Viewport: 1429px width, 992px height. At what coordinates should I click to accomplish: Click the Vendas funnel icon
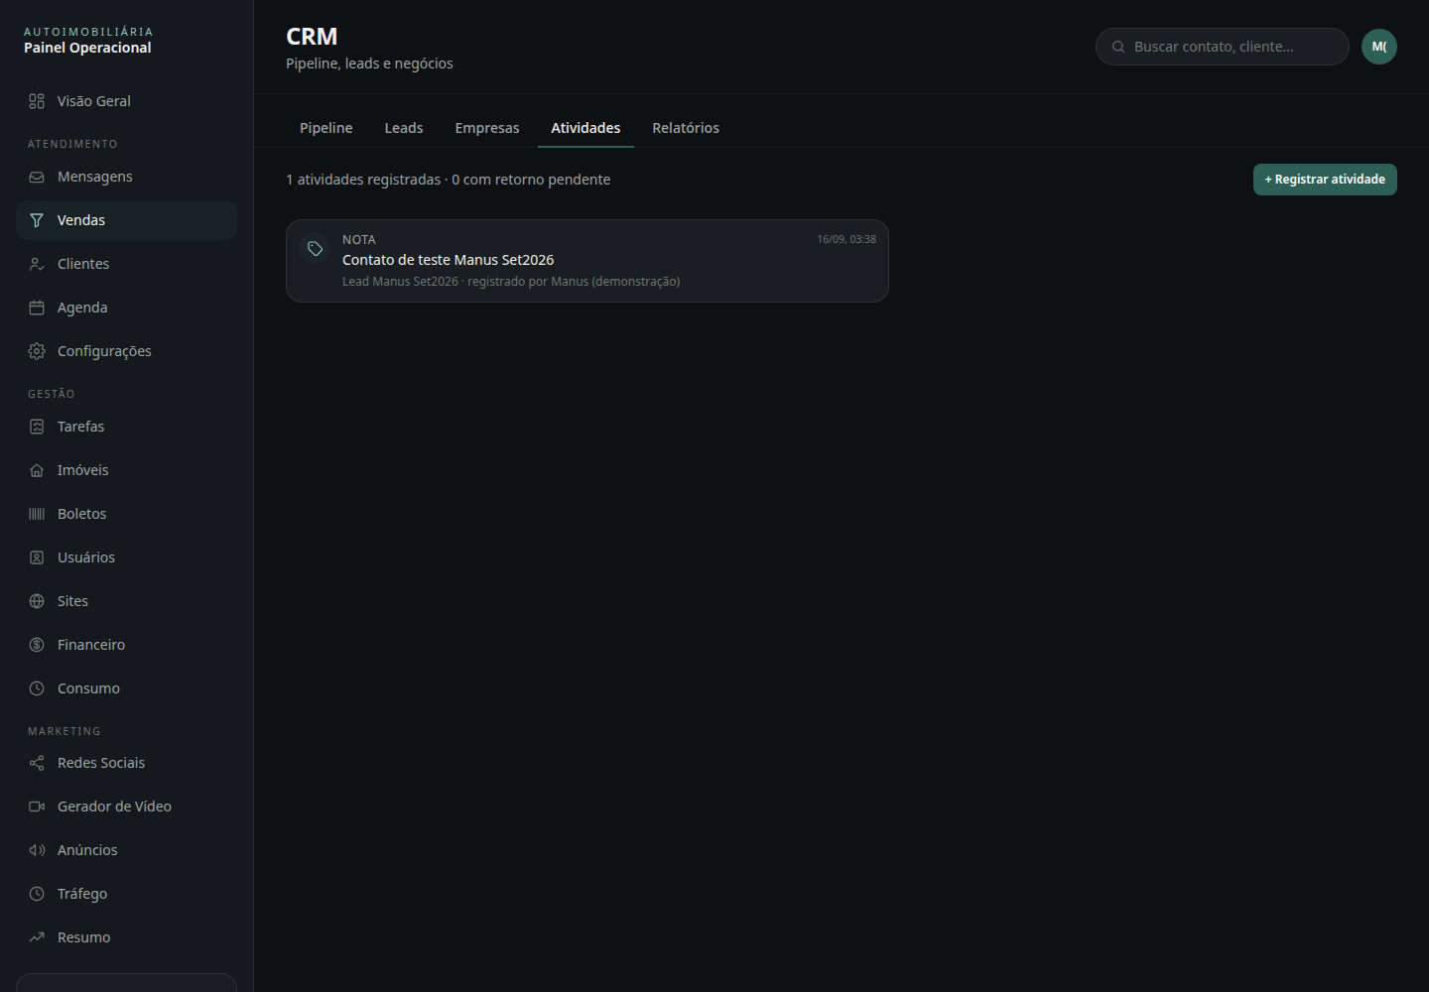(37, 220)
